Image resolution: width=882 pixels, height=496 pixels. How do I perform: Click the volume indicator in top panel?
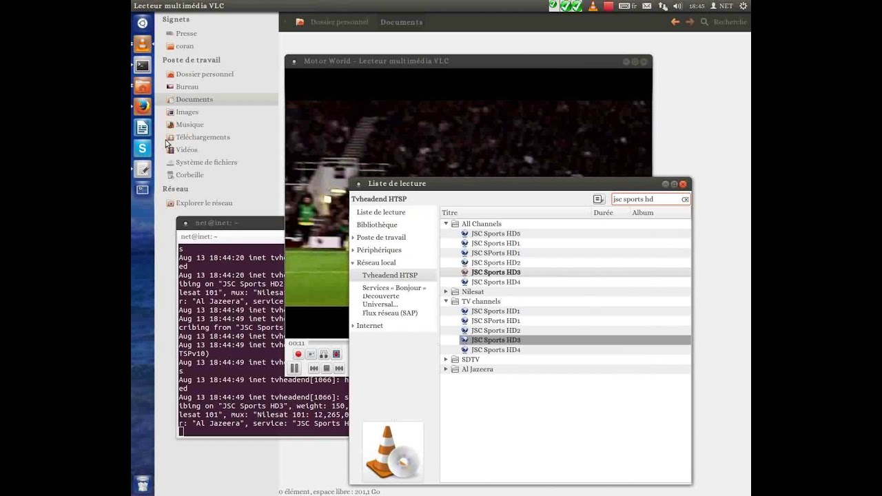pos(677,6)
